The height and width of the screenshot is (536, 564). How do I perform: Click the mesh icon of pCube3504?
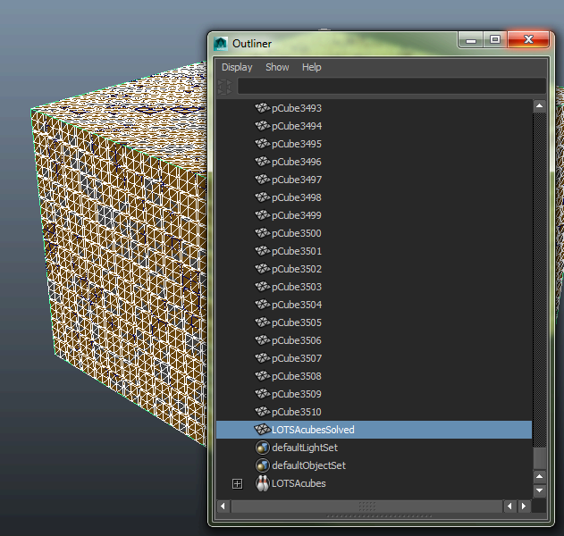tap(263, 304)
